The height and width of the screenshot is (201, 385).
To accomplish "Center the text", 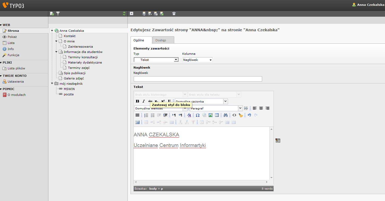I will click(x=261, y=108).
